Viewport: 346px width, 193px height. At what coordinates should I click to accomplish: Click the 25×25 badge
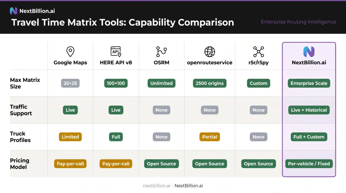(70, 83)
